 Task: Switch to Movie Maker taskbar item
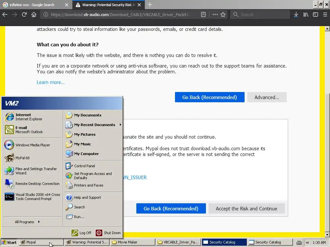pyautogui.click(x=133, y=242)
